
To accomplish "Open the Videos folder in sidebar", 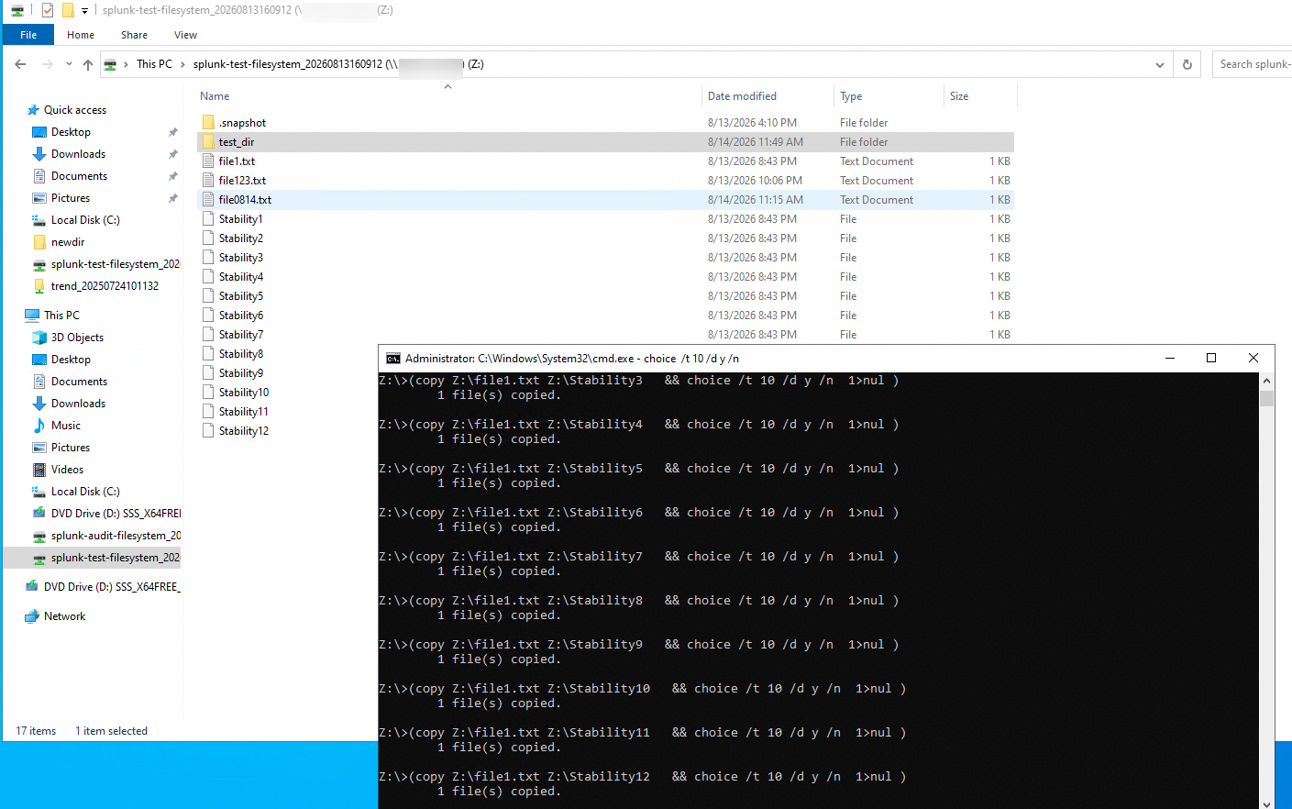I will (x=67, y=470).
